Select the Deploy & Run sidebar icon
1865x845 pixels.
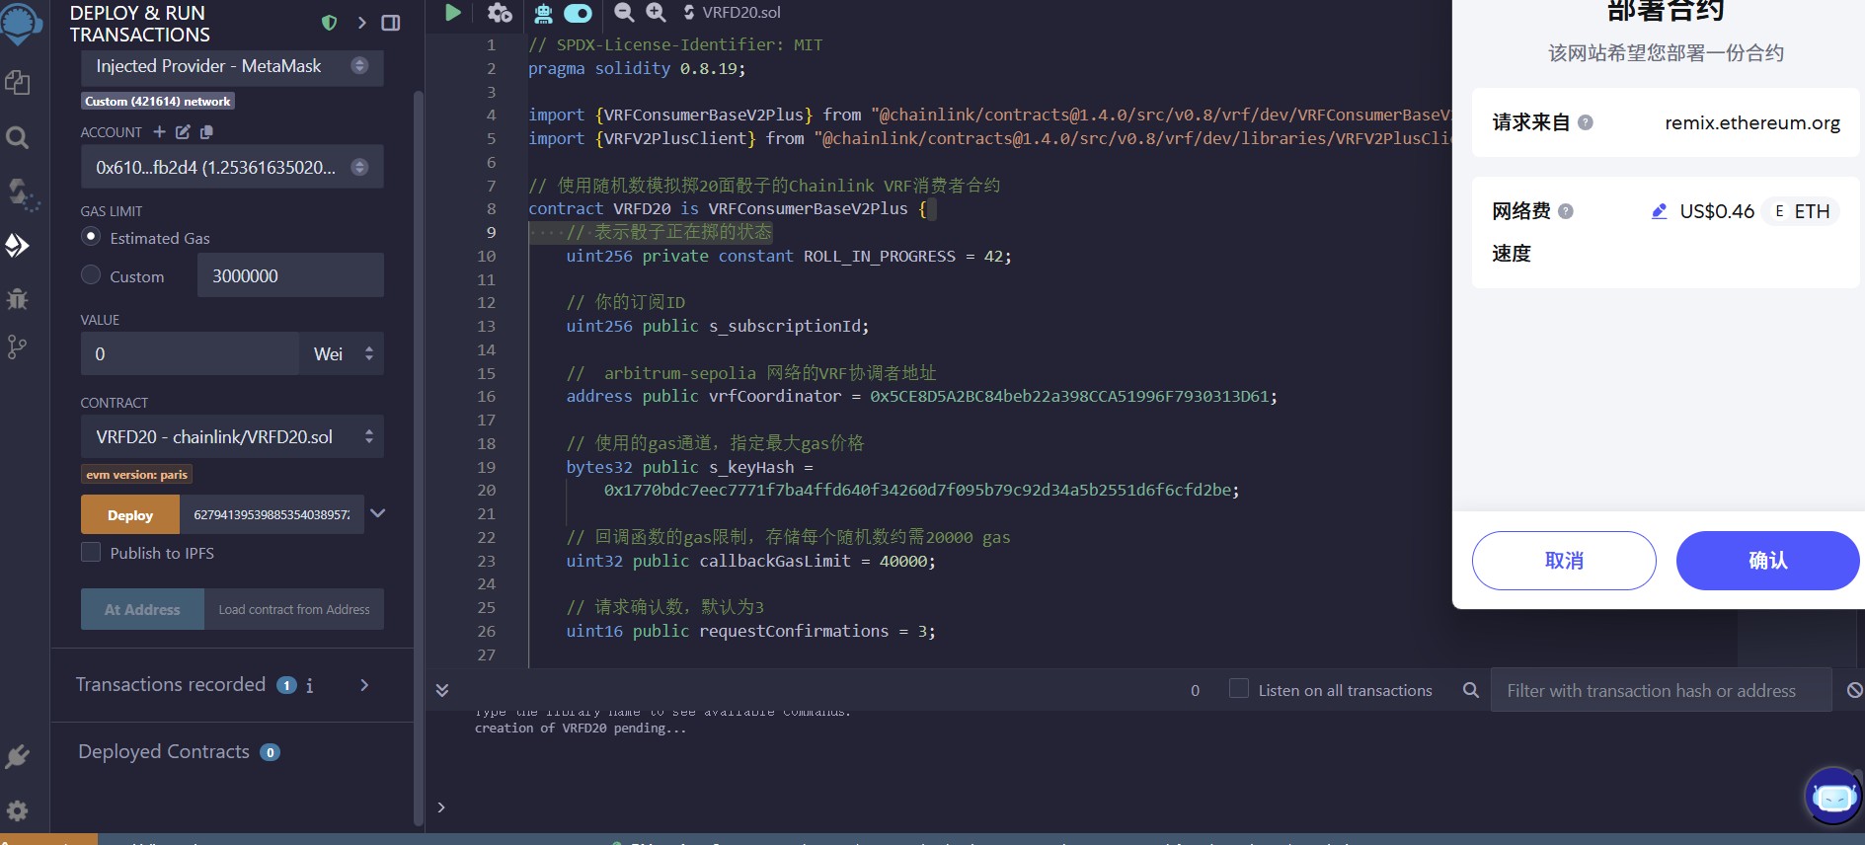[x=18, y=245]
